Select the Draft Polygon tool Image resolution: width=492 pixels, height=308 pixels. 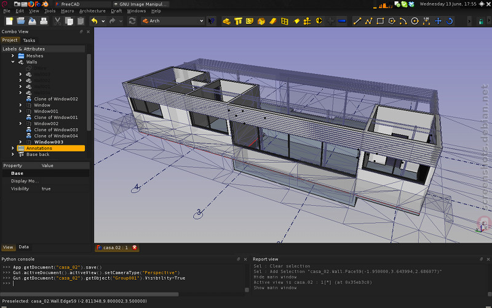(392, 21)
